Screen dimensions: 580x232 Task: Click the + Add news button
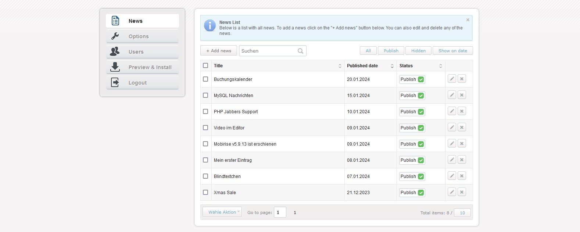pyautogui.click(x=219, y=51)
